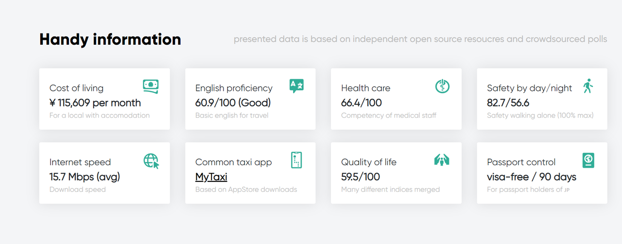Click the cash icon in Cost of living
This screenshot has height=244, width=622.
coord(151,86)
